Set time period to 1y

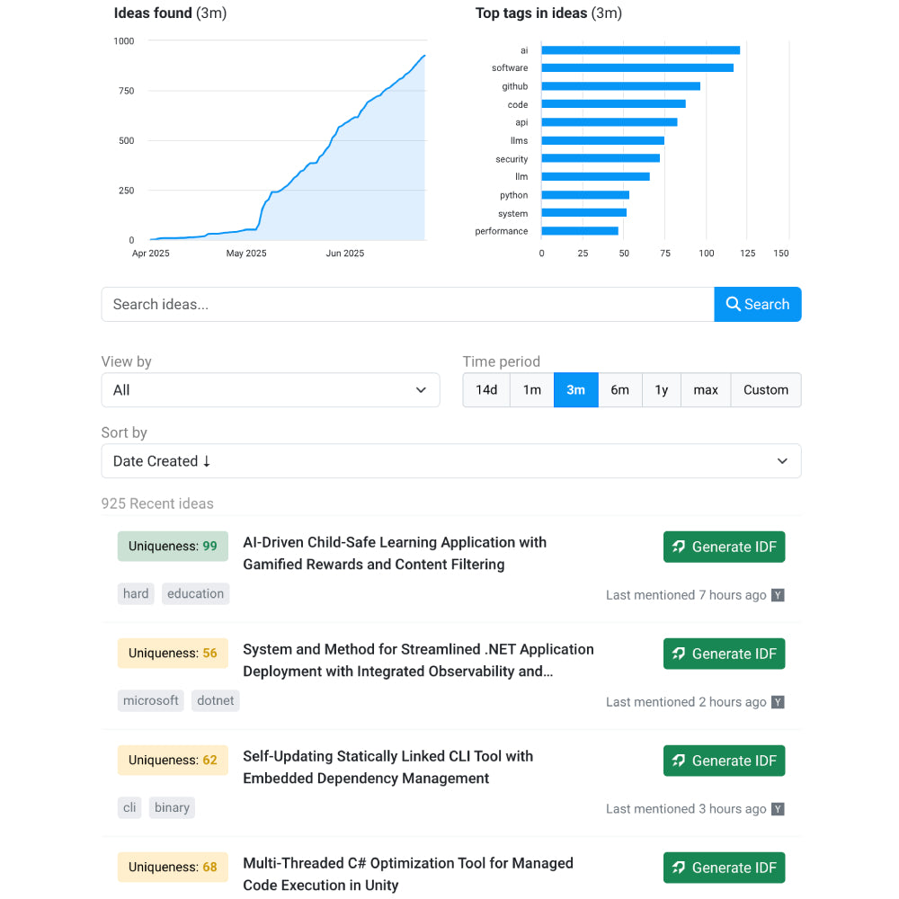(x=662, y=390)
